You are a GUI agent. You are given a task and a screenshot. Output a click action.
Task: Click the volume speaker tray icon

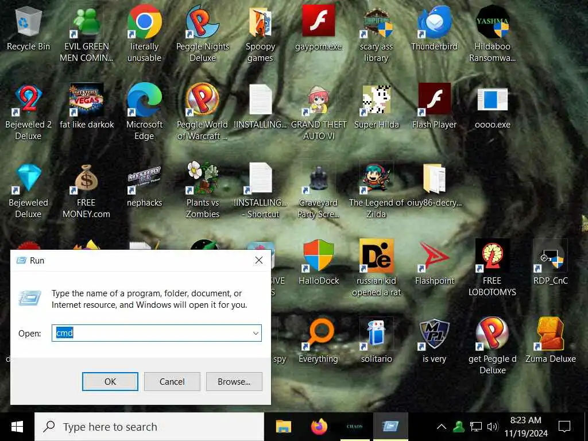point(492,427)
